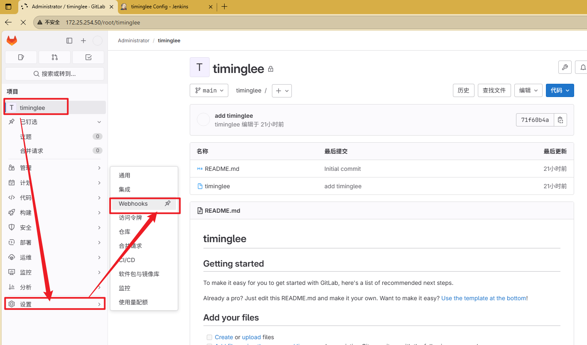Click Administrator breadcrumb link

(134, 41)
